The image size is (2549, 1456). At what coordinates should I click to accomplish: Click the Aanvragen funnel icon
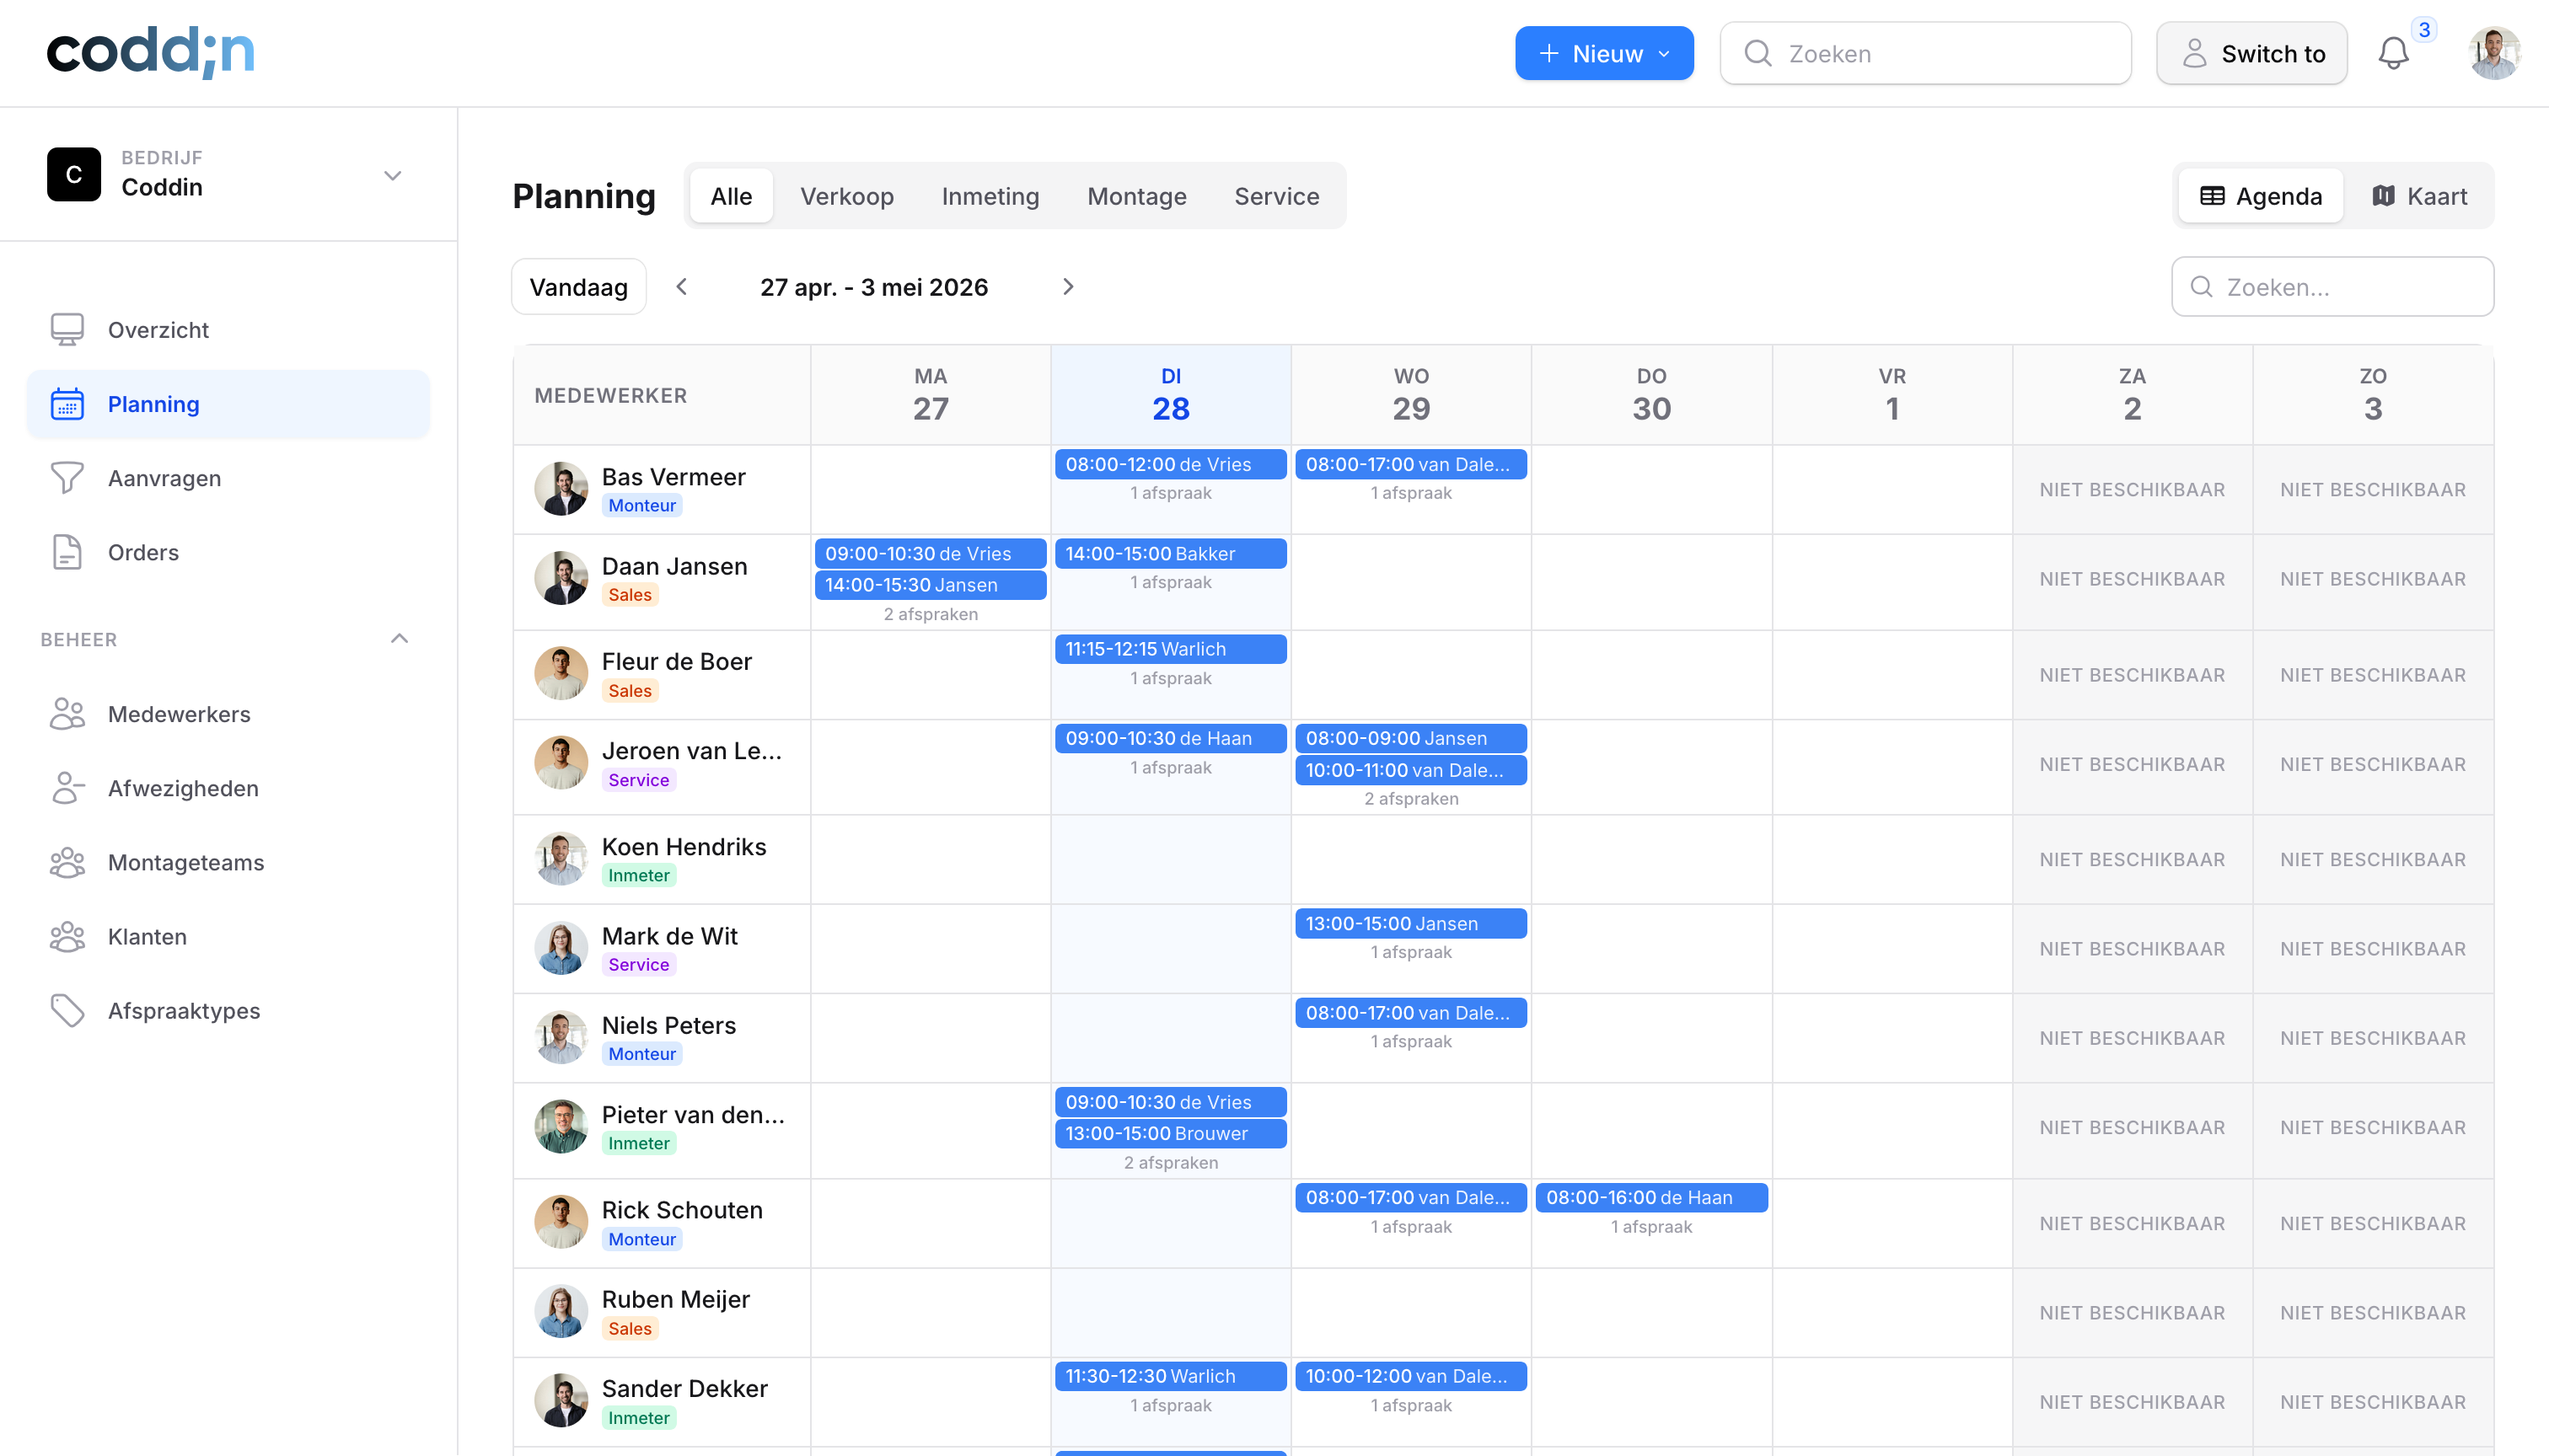(x=67, y=478)
